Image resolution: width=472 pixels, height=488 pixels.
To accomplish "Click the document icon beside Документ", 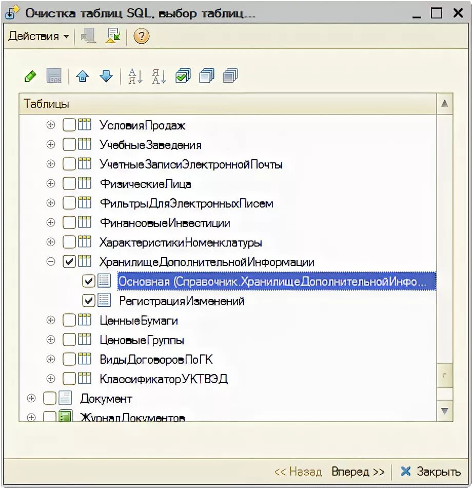I will click(x=65, y=398).
